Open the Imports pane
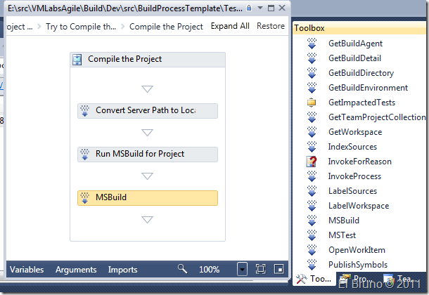429x295 pixels. tap(123, 270)
